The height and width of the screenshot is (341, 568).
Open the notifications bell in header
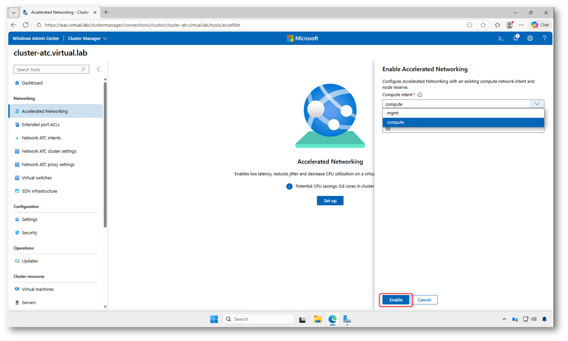[515, 38]
